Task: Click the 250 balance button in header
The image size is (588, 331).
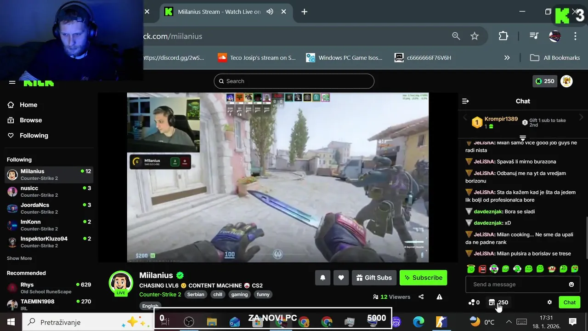Action: click(x=545, y=81)
